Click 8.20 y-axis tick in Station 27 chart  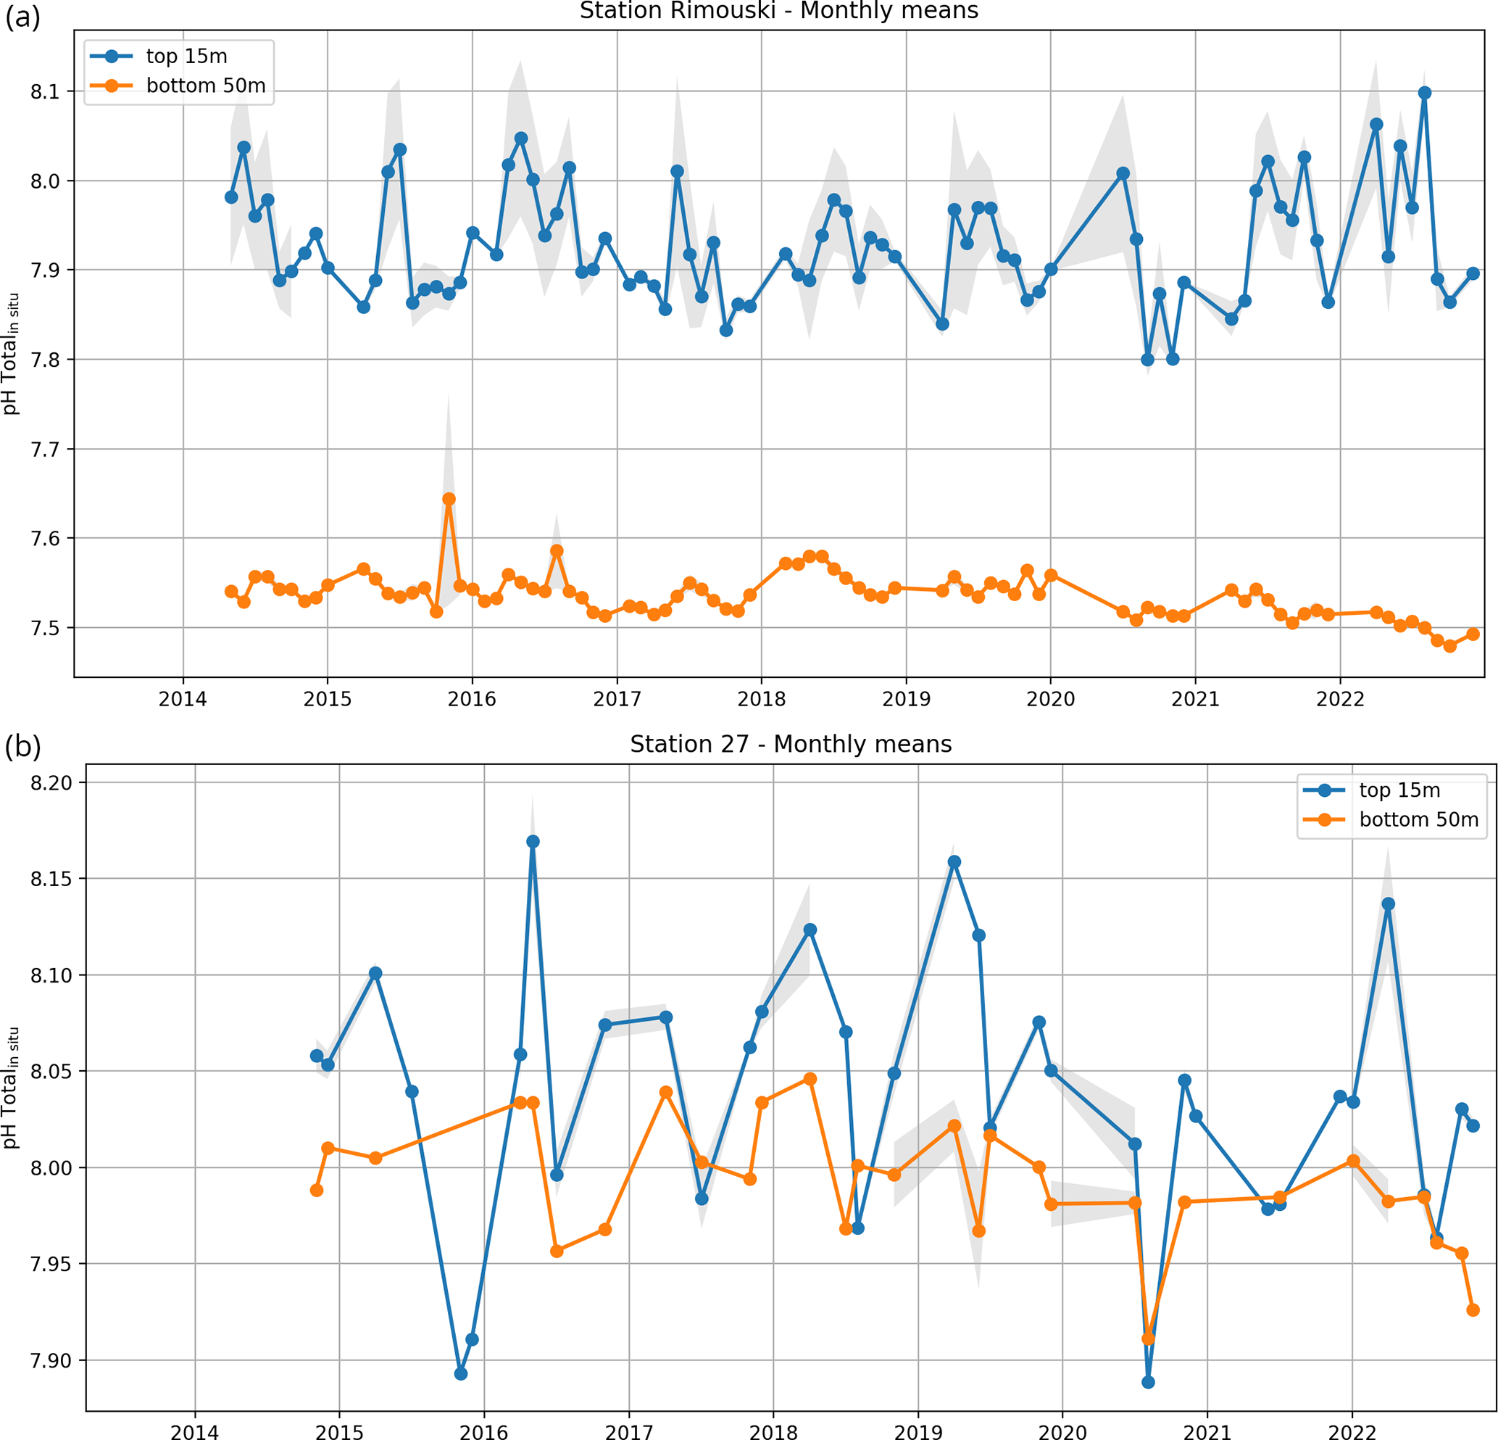(51, 783)
